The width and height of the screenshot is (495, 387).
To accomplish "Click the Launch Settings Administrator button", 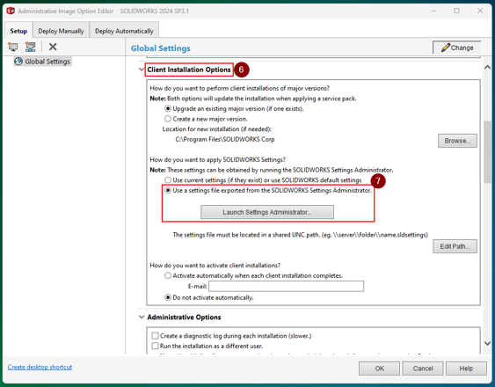I will pos(267,212).
